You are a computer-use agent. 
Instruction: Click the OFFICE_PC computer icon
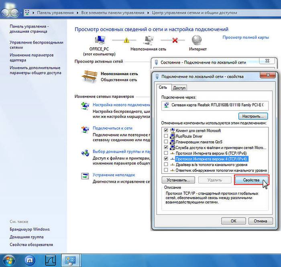tap(100, 40)
